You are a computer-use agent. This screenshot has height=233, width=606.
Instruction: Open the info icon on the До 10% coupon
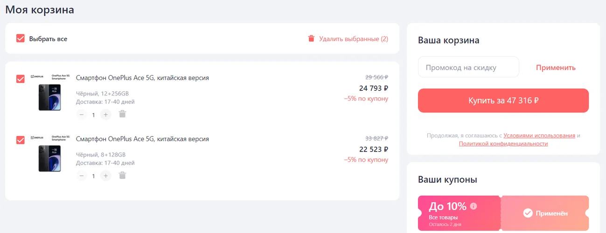click(x=474, y=206)
